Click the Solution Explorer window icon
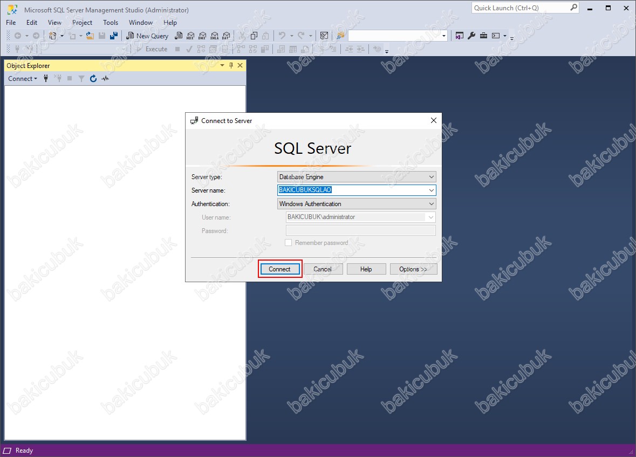The height and width of the screenshot is (457, 636). [459, 36]
